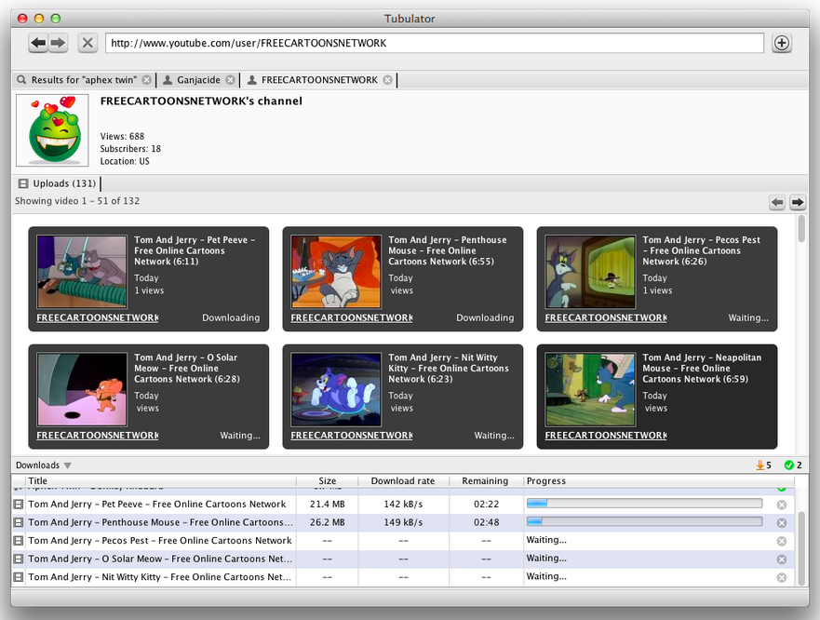This screenshot has width=820, height=620.
Task: Click the "02:22" remaining time cell
Action: [486, 505]
